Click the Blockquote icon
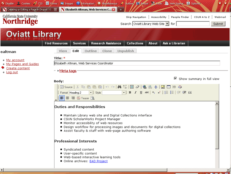This screenshot has width=231, height=174. pos(190,93)
